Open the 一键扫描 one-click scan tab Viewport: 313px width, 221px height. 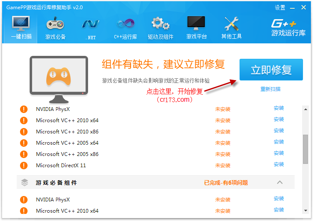[x=21, y=28]
